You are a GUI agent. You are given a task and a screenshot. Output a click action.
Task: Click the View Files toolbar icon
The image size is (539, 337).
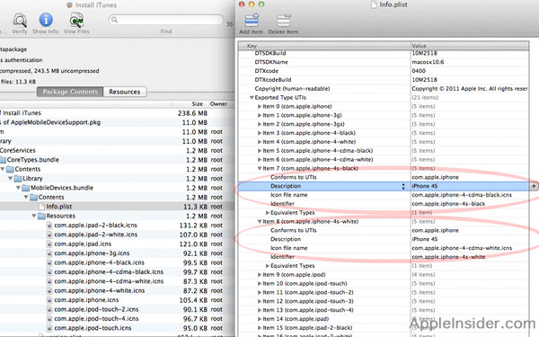[76, 21]
